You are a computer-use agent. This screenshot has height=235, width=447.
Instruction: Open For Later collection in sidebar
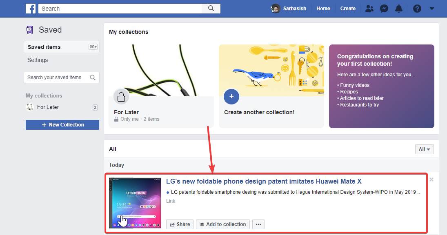[x=48, y=107]
